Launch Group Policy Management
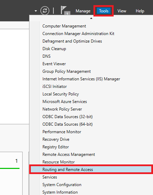The image size is (153, 195). [66, 71]
